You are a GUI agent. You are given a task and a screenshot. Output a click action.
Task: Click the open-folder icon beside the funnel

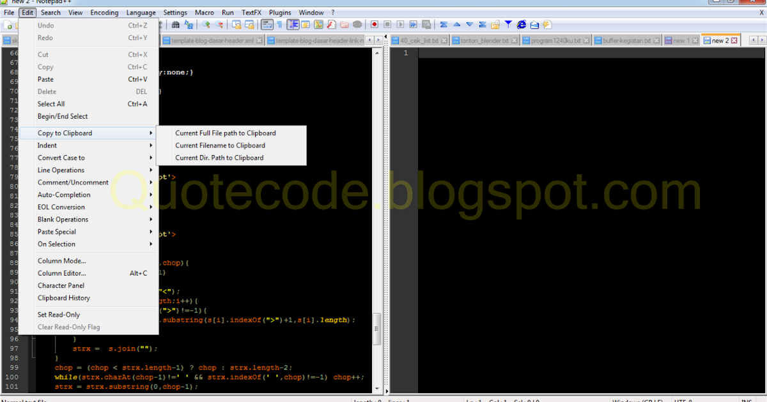pyautogui.click(x=495, y=25)
